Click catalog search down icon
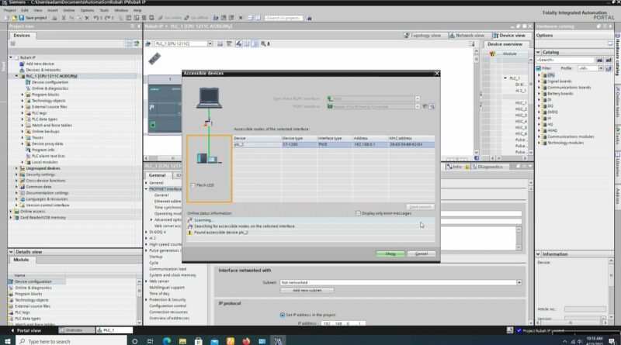621x345 pixels. point(599,60)
